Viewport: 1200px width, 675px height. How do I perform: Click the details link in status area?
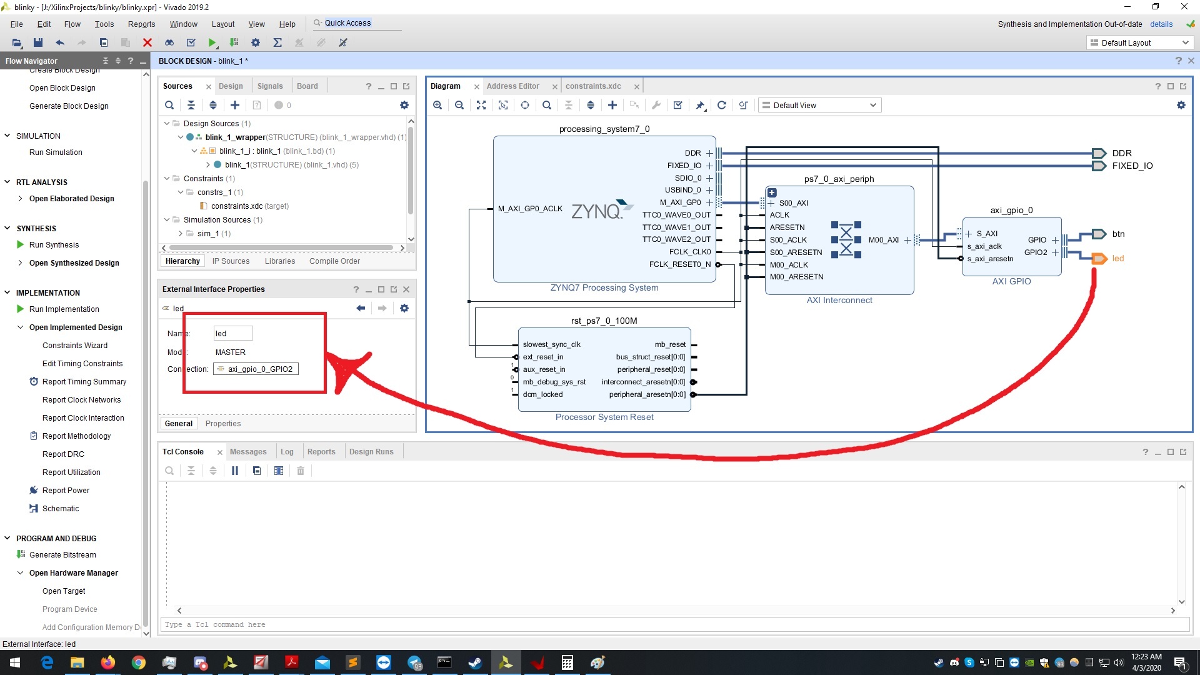click(1161, 24)
